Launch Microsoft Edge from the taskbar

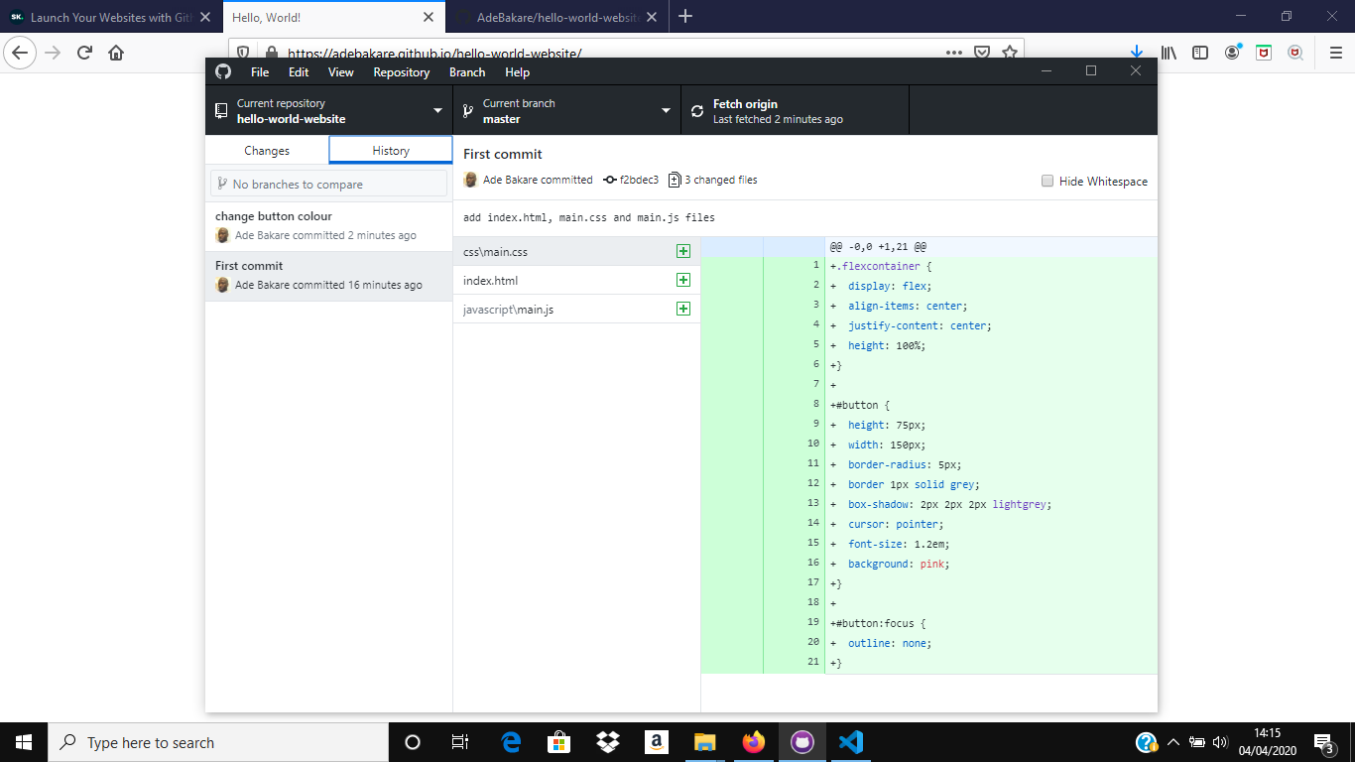coord(511,742)
